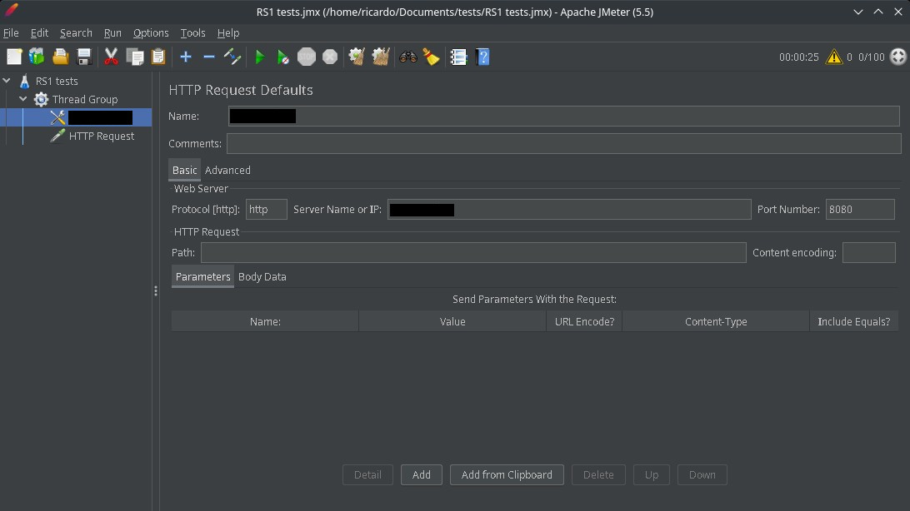Click the Toggle enable/disable icon

(232, 57)
